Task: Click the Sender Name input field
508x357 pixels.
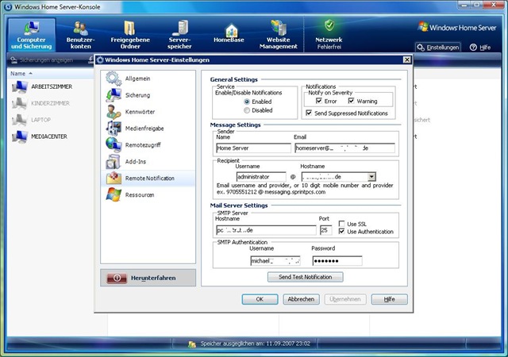Action: tap(253, 148)
